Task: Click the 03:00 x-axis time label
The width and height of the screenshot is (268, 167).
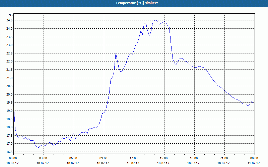Action: coord(43,158)
